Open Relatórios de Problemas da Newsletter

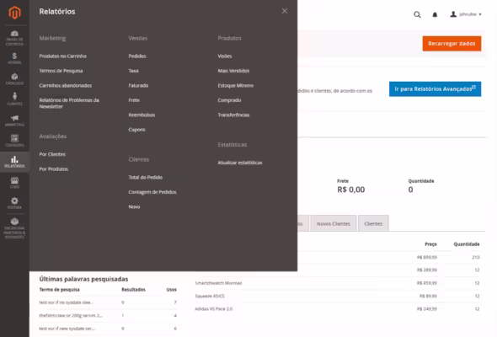[69, 104]
